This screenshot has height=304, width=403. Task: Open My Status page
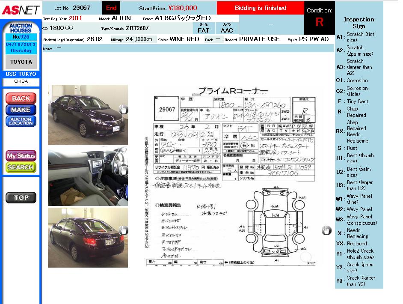pos(21,156)
